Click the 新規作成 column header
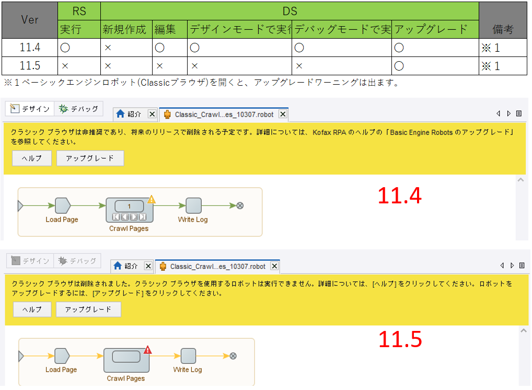 (126, 29)
